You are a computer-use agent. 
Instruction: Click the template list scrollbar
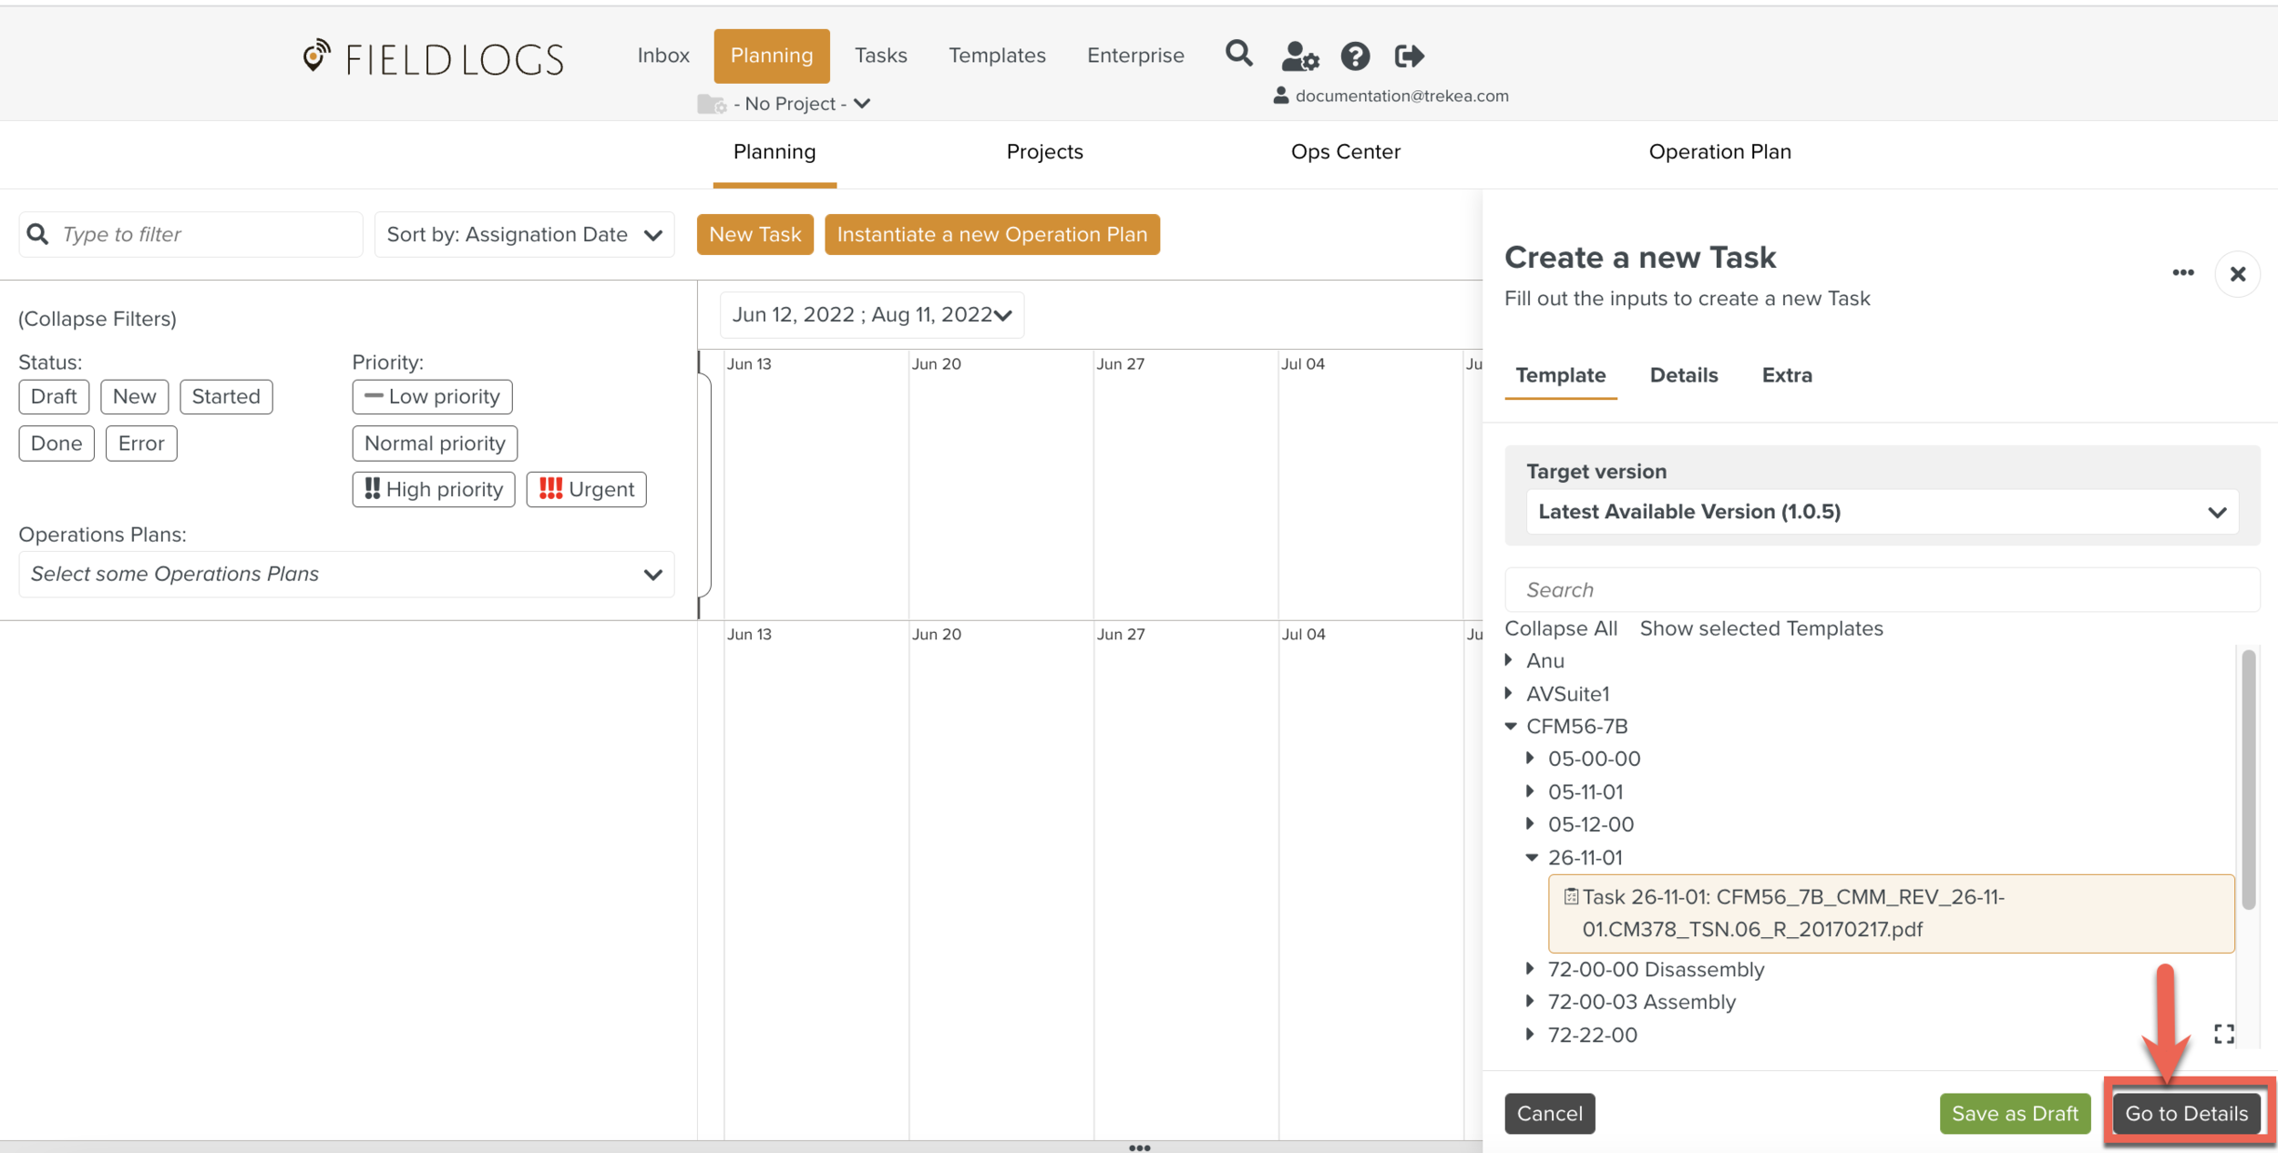[x=2248, y=779]
